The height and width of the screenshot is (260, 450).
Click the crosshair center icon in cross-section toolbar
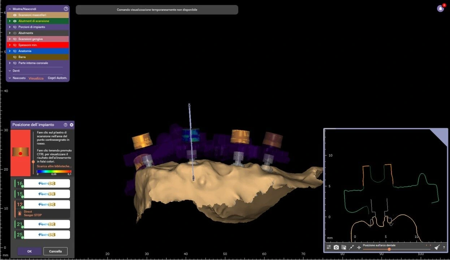click(x=359, y=247)
